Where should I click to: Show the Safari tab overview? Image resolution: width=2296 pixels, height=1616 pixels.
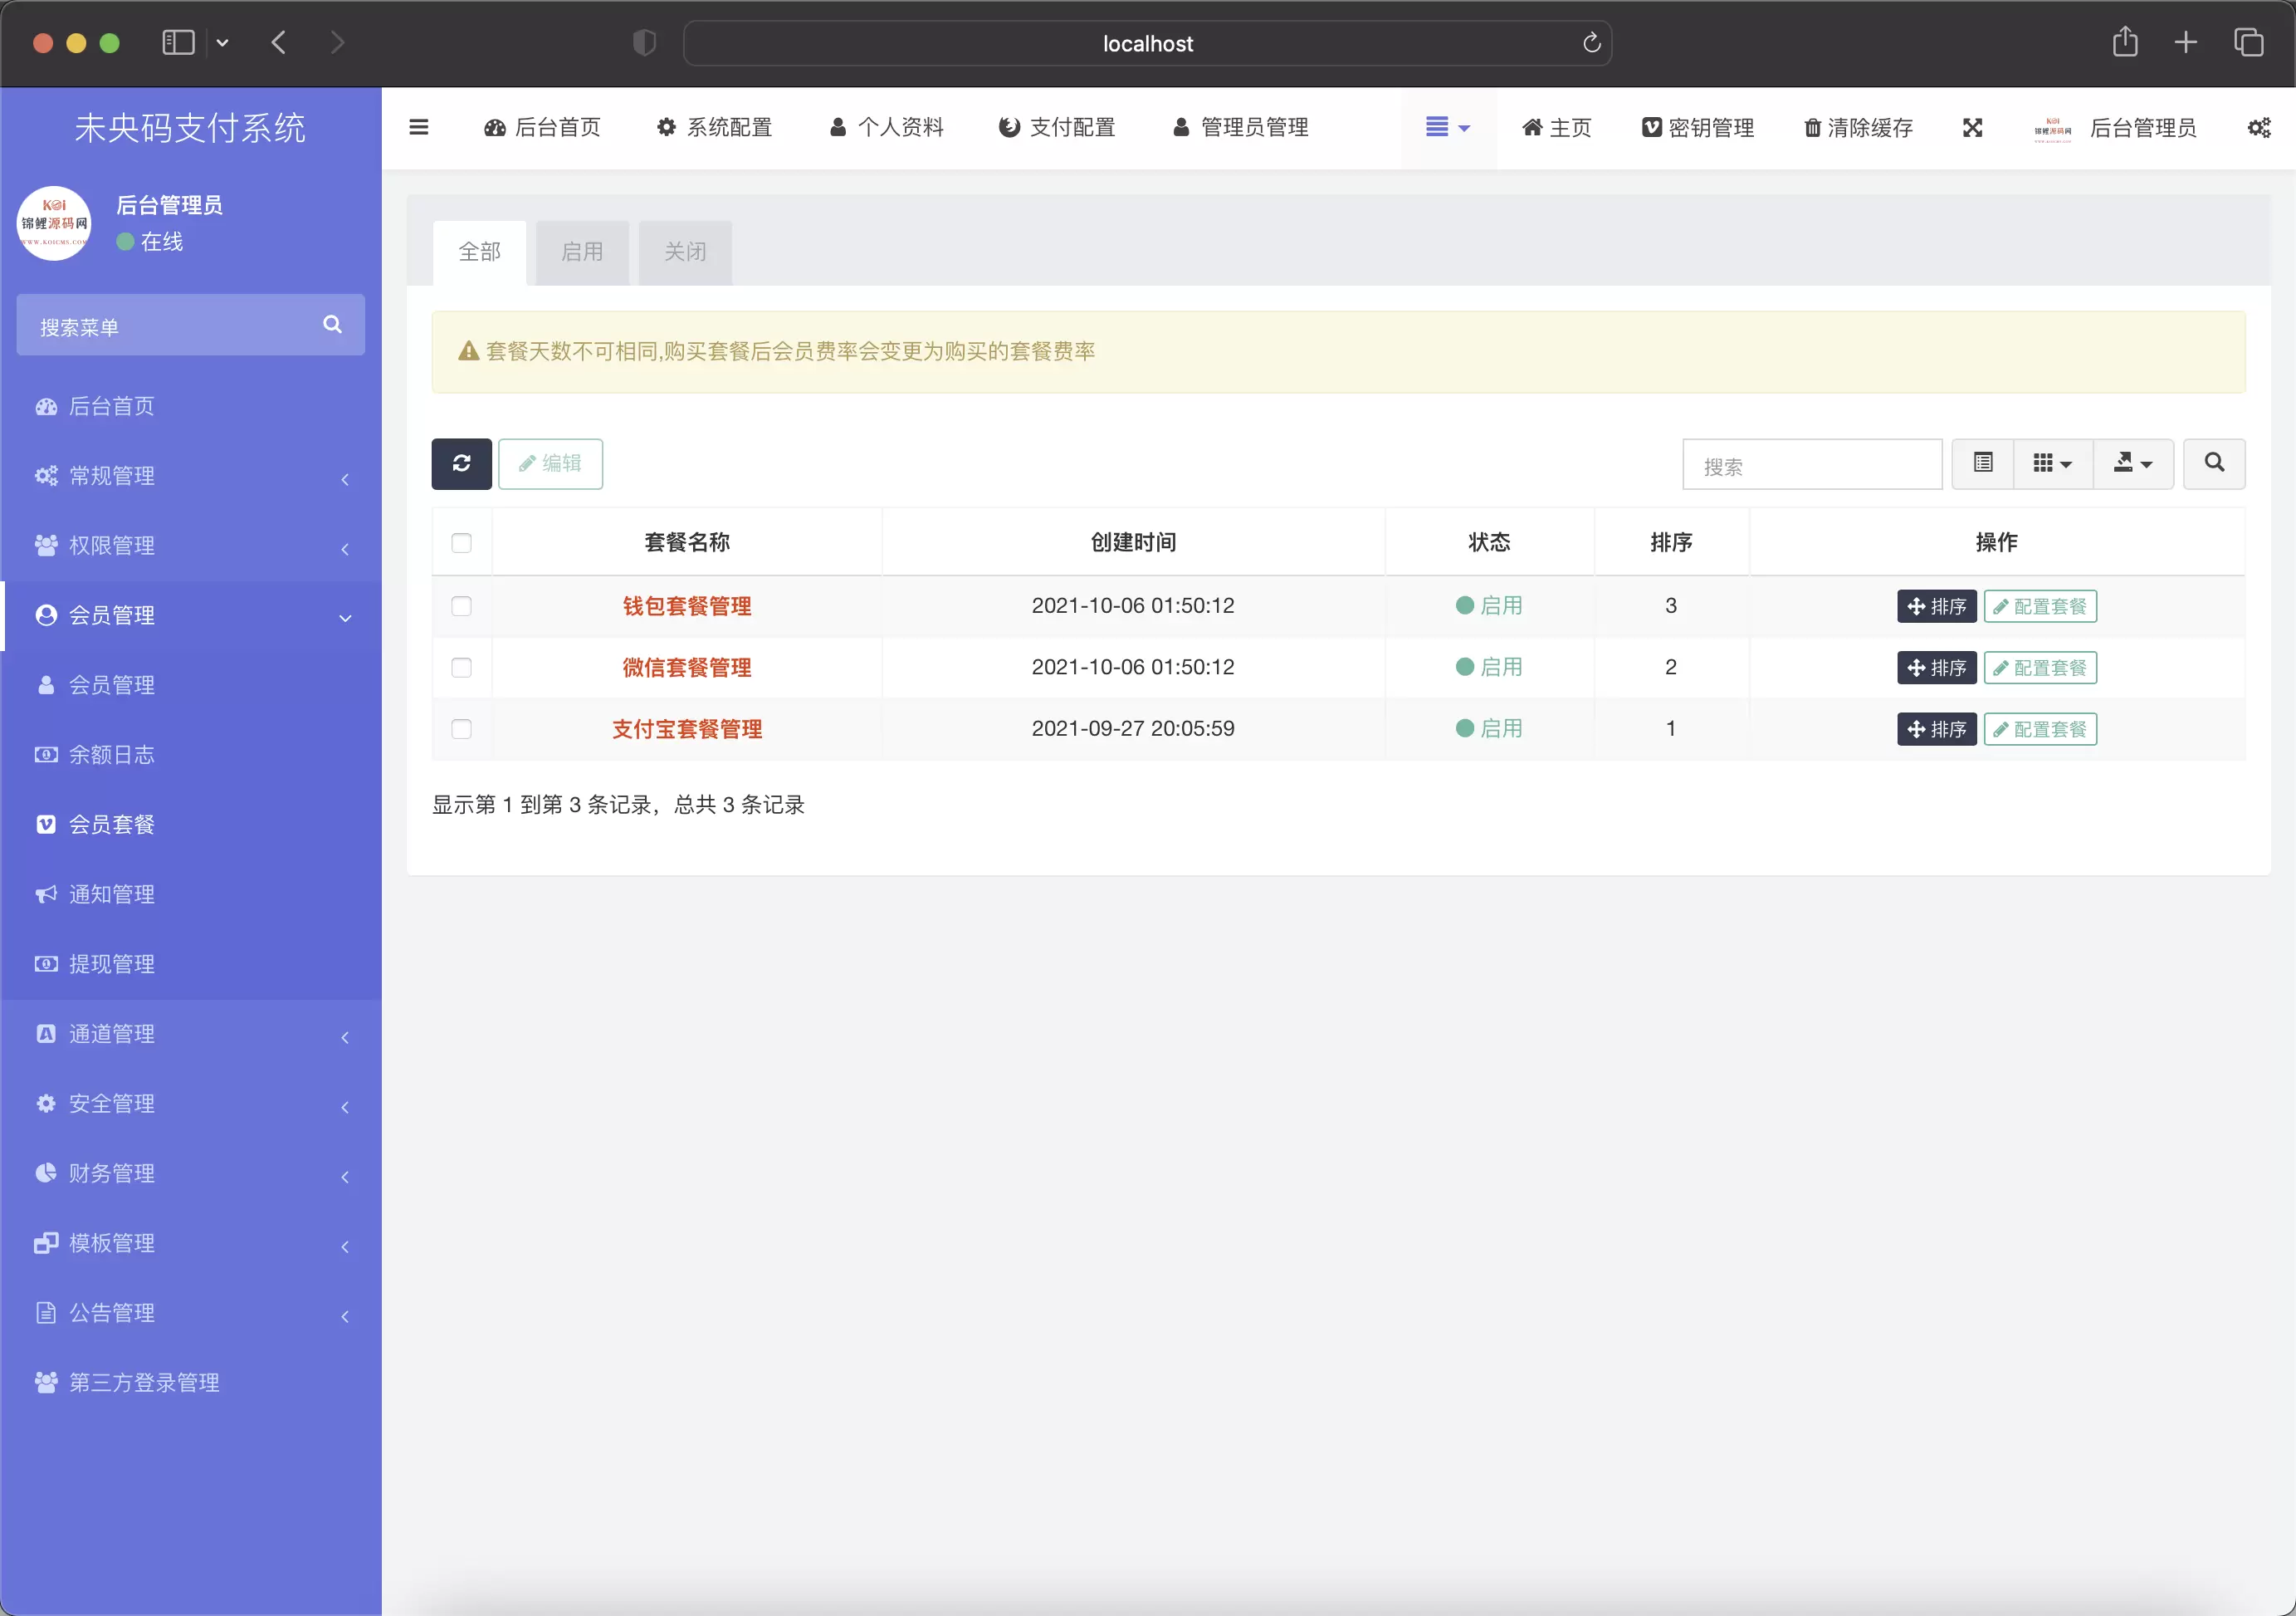pos(2249,42)
